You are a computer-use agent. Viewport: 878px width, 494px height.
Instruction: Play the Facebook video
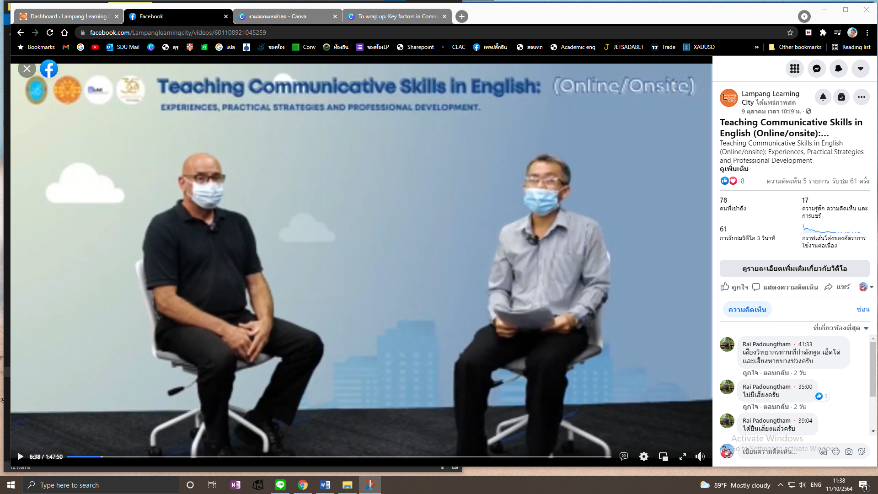(20, 456)
